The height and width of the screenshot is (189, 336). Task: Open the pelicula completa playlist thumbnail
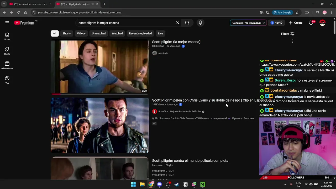point(100,168)
